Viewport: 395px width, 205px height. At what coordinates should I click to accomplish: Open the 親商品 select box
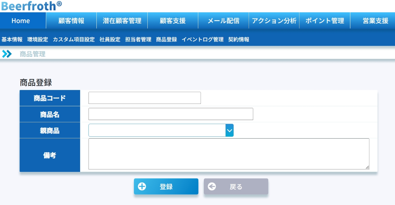tap(157, 130)
